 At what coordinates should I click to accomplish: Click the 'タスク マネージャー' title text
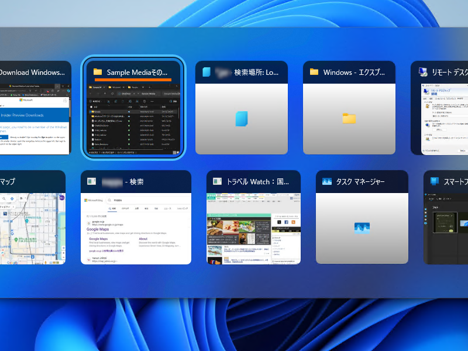click(x=360, y=181)
